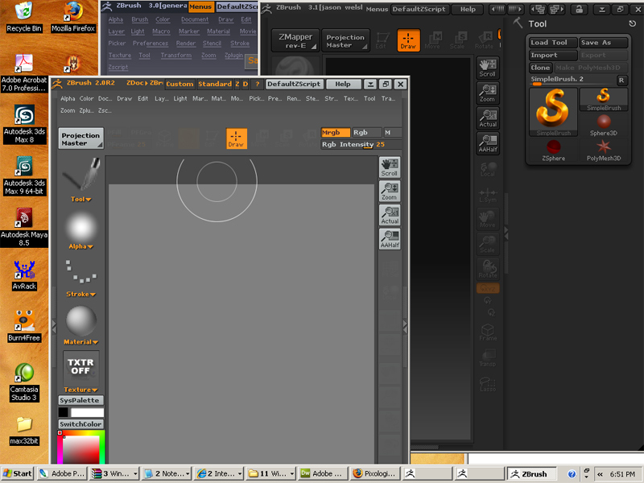644x483 pixels.
Task: Enable Mrgb mode in ZBrush 2.0R2
Action: click(x=335, y=132)
